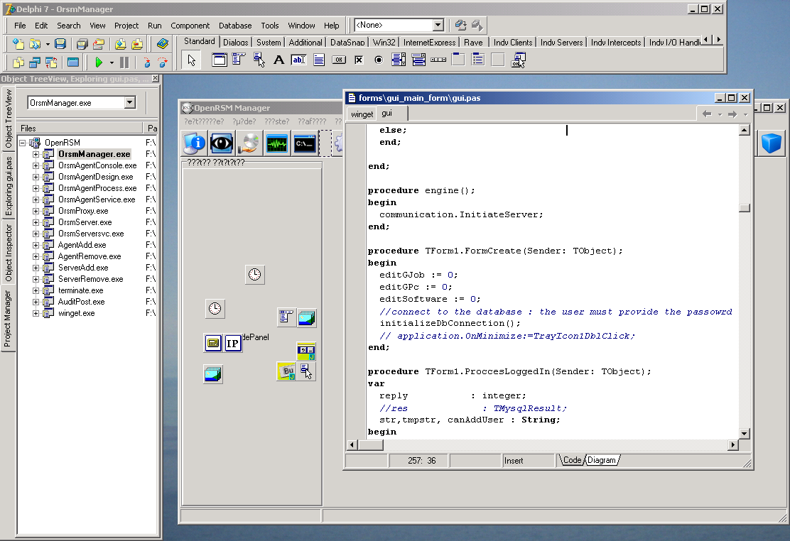Collapse the OpenRSM project group node

coord(23,143)
